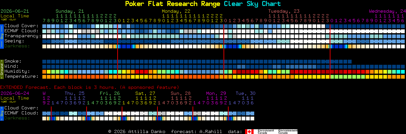The width and height of the screenshot is (406, 134).
Task: Click the Mon, 29 extended day header
Action: [216, 93]
